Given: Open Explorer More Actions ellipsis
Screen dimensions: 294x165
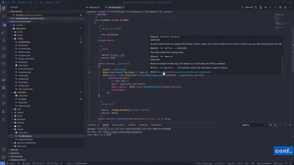Looking at the screenshot, I should click(80, 7).
